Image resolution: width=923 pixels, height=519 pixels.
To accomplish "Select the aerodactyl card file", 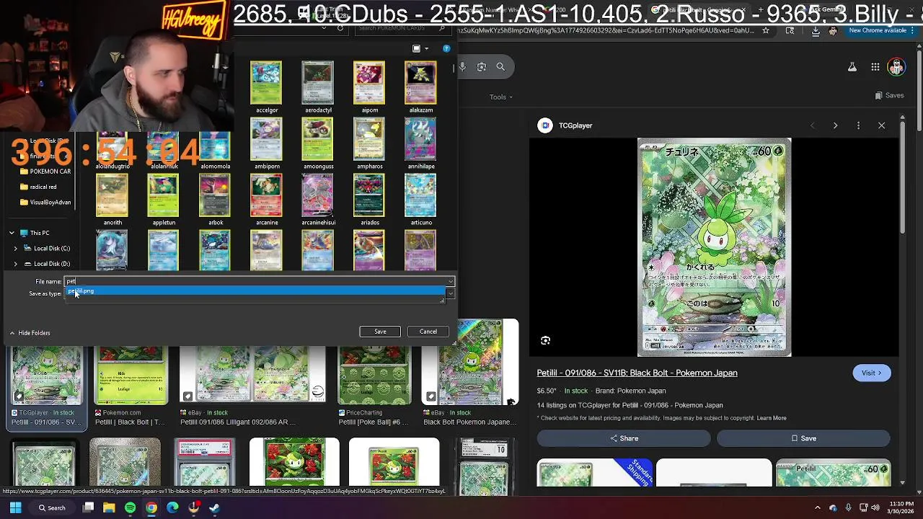I will click(318, 87).
